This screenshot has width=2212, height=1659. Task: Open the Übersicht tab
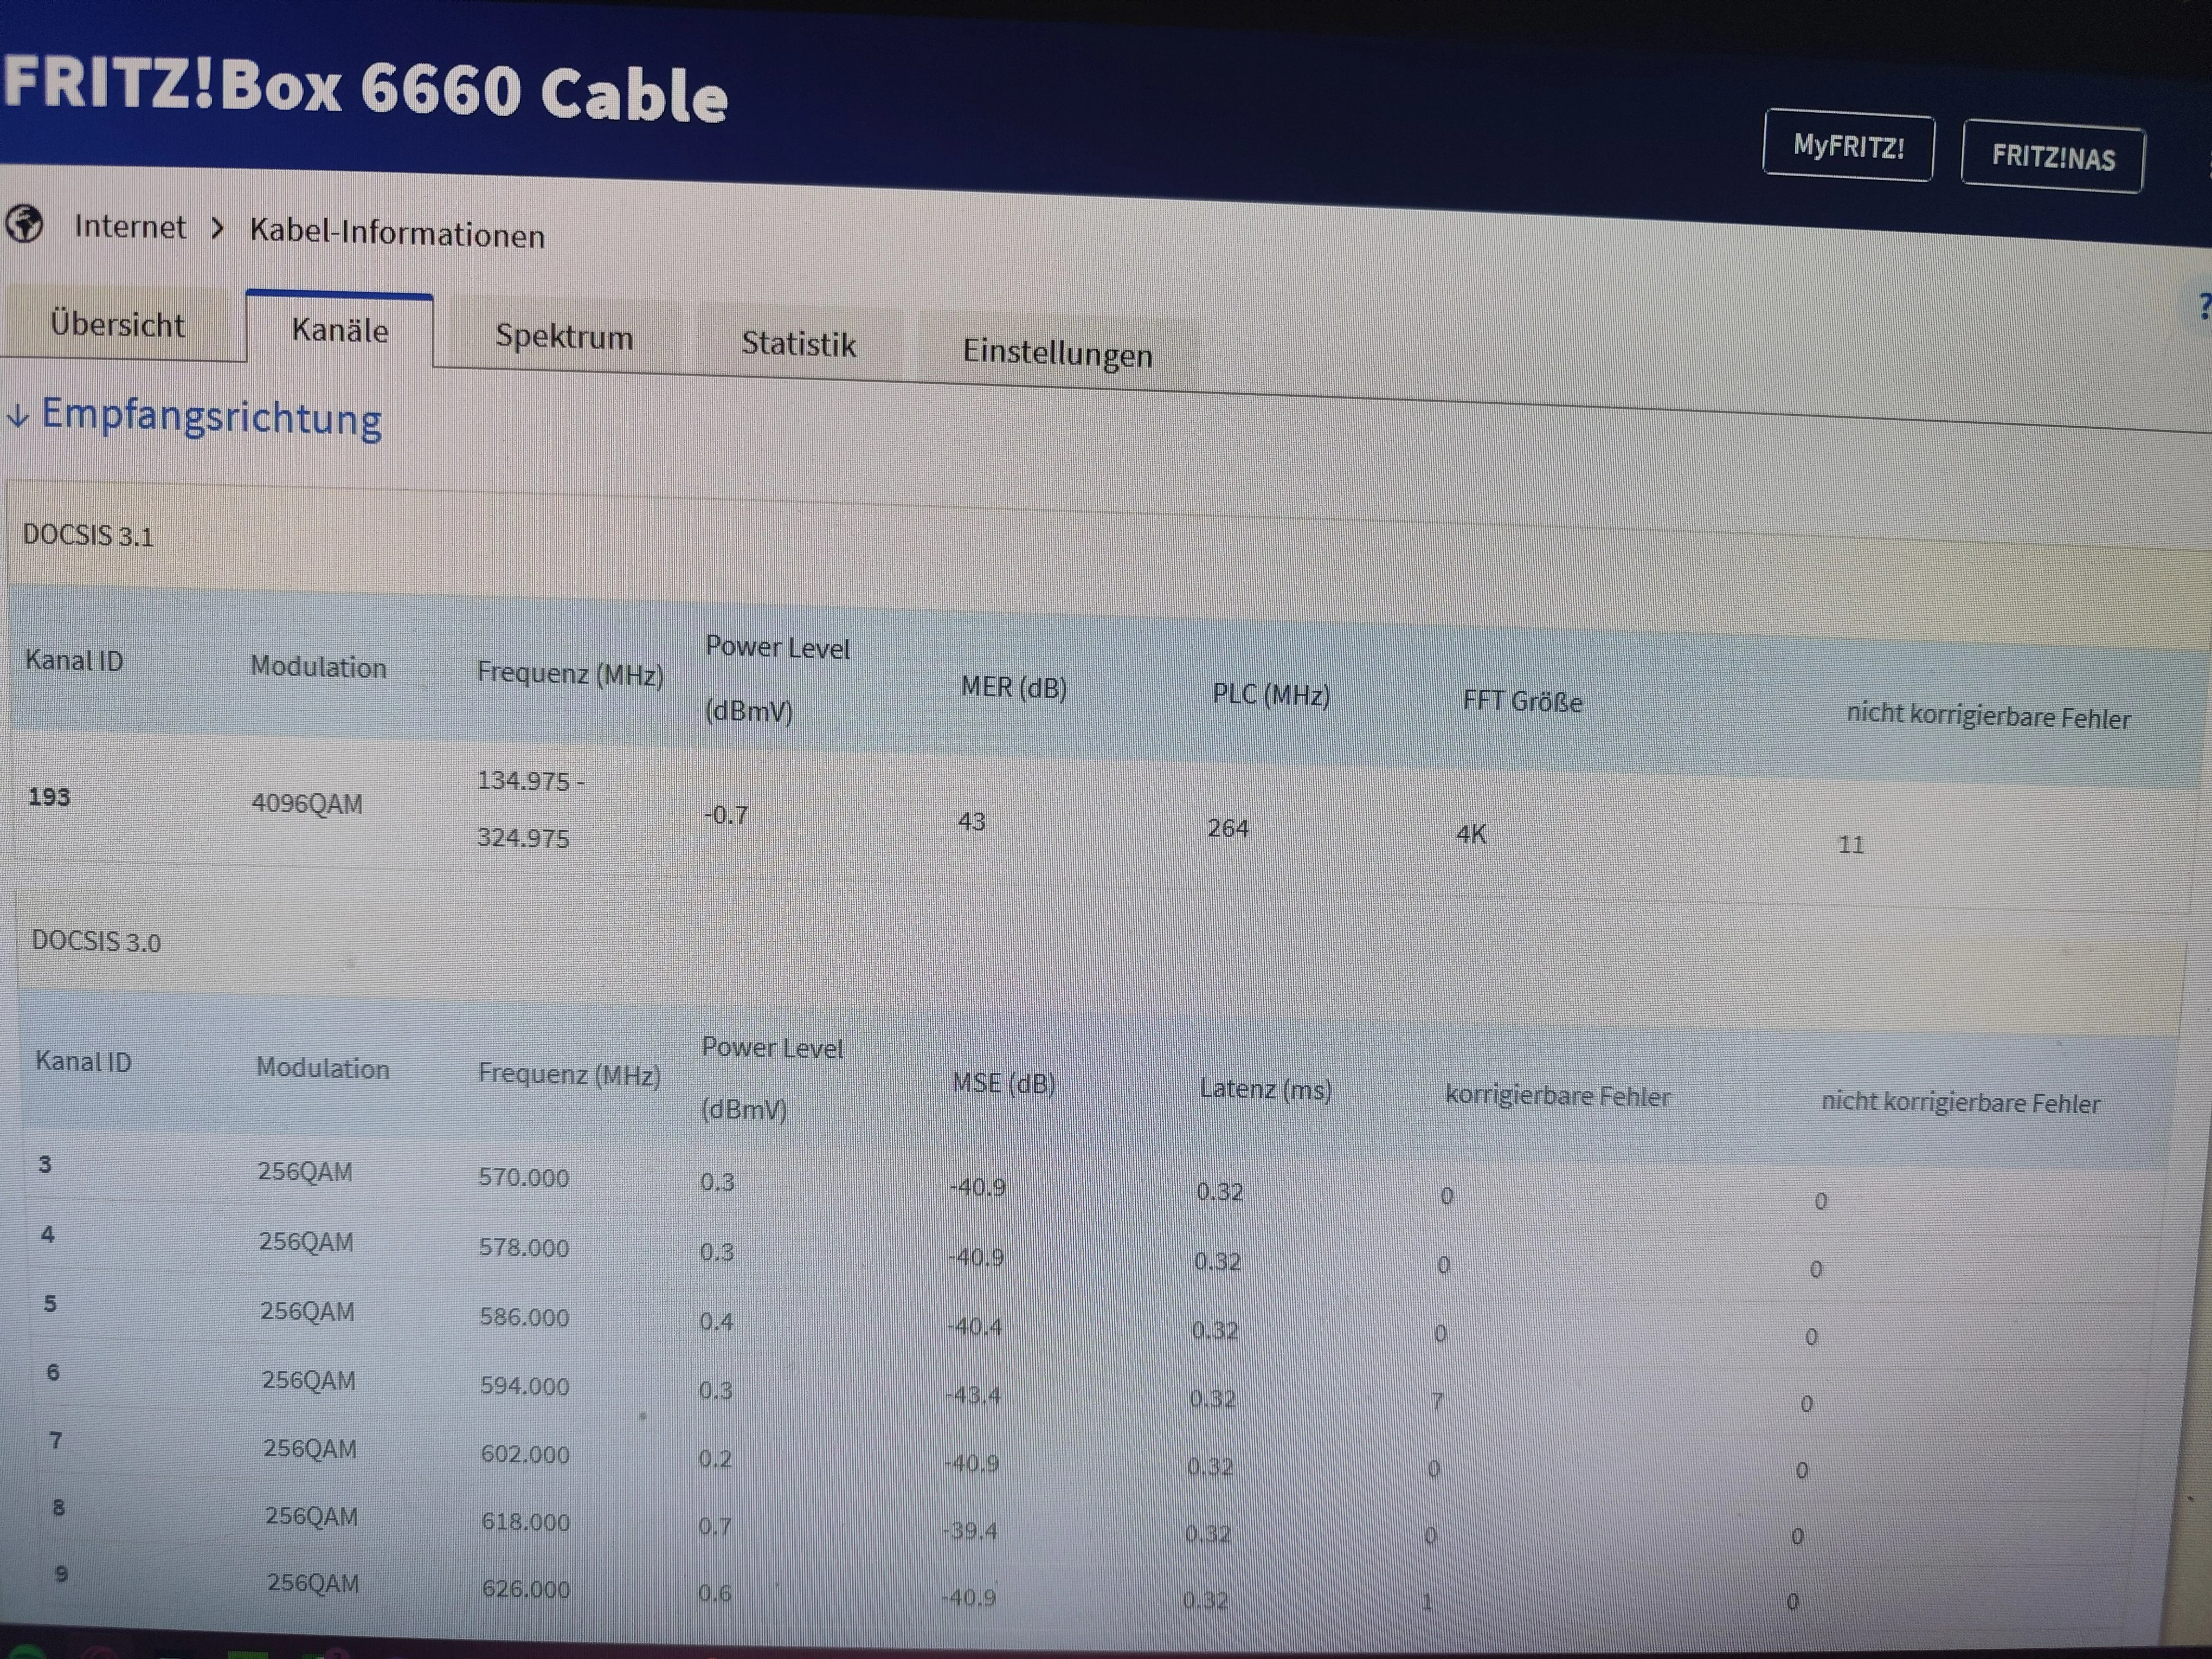click(117, 324)
